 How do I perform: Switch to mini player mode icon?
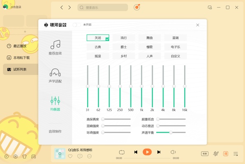pos(210,7)
